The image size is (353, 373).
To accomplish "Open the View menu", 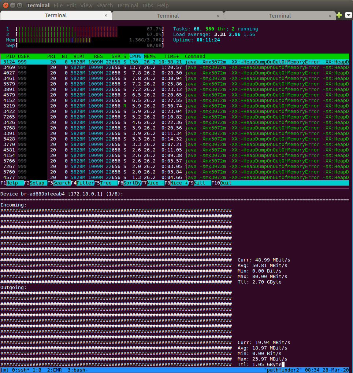I will point(86,5).
